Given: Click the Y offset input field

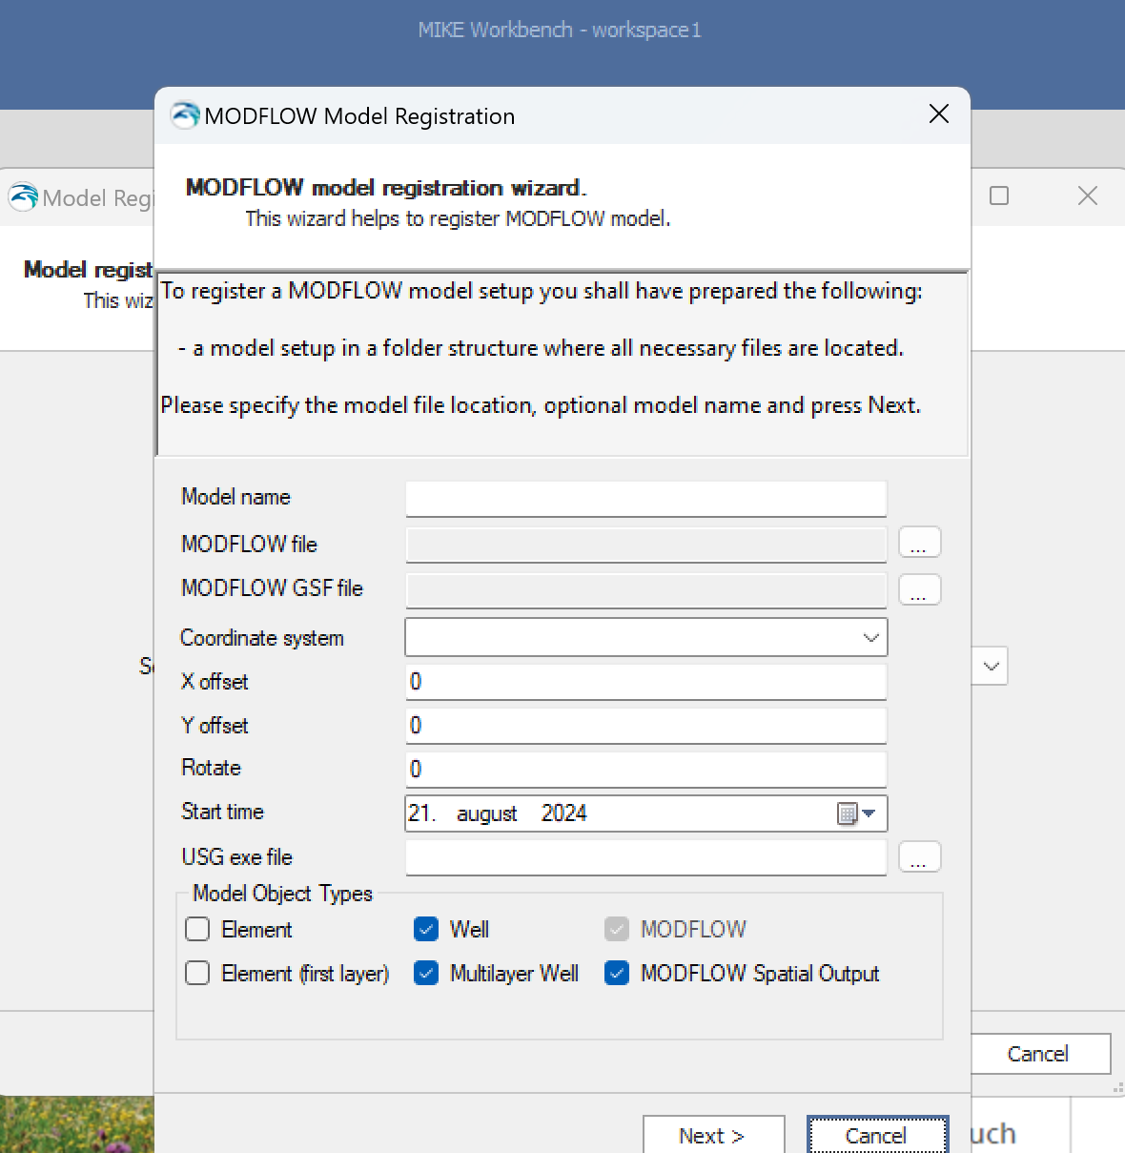Looking at the screenshot, I should [646, 726].
